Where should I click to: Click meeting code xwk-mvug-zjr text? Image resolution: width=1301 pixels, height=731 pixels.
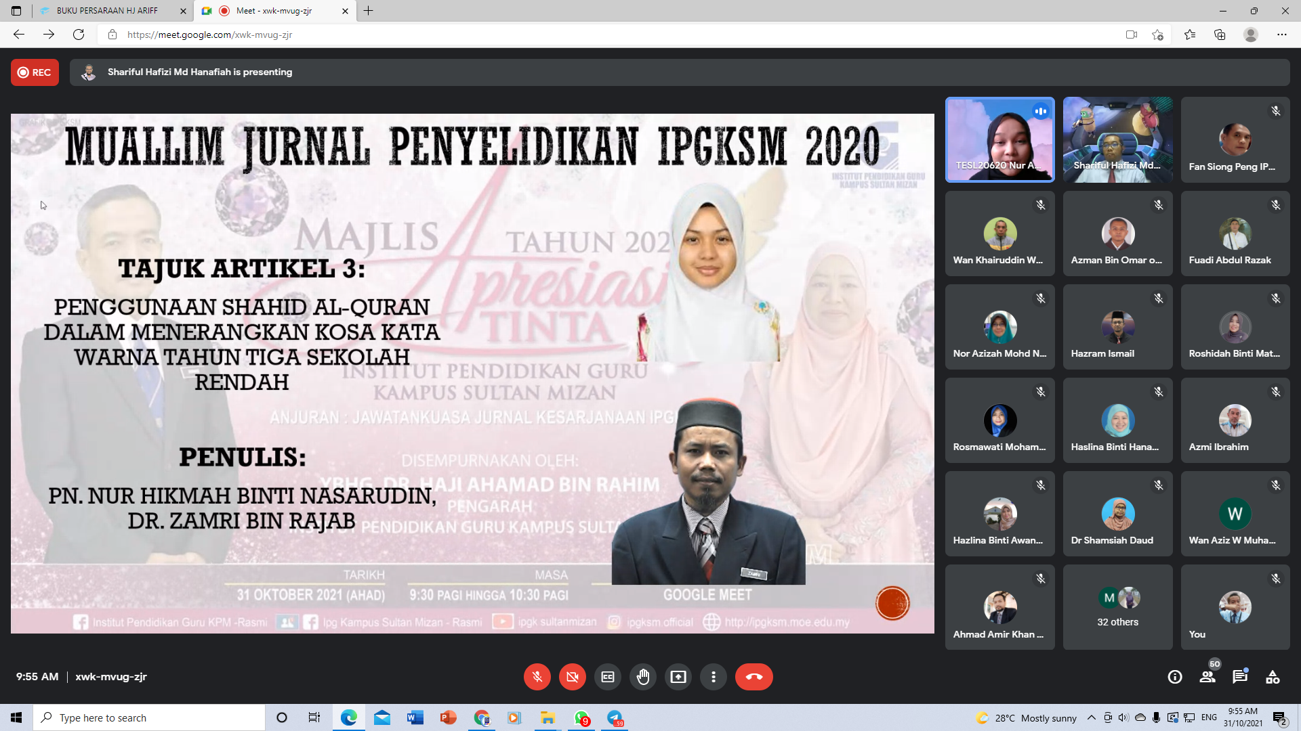click(111, 677)
